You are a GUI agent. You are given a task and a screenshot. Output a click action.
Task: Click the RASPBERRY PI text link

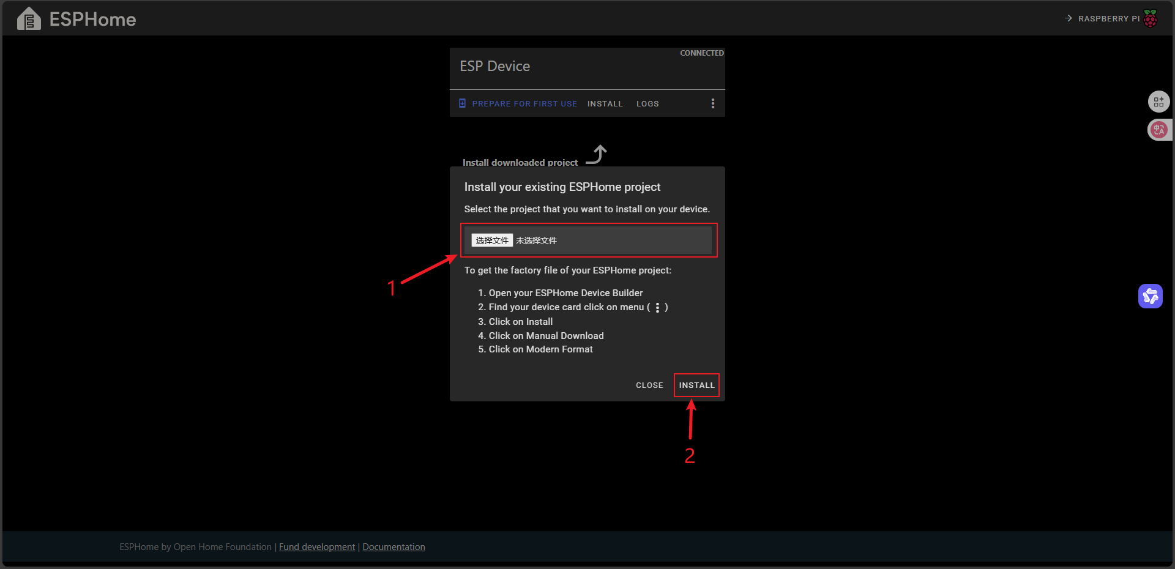[x=1108, y=19]
